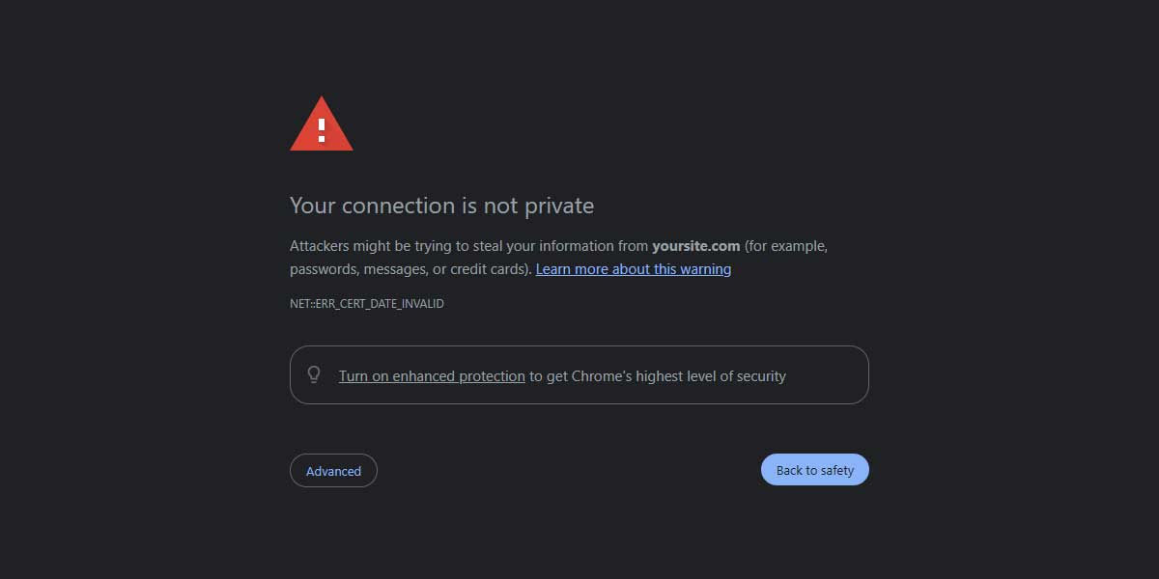The height and width of the screenshot is (579, 1159).
Task: Click empty space at right of suggestion box
Action: coord(829,375)
